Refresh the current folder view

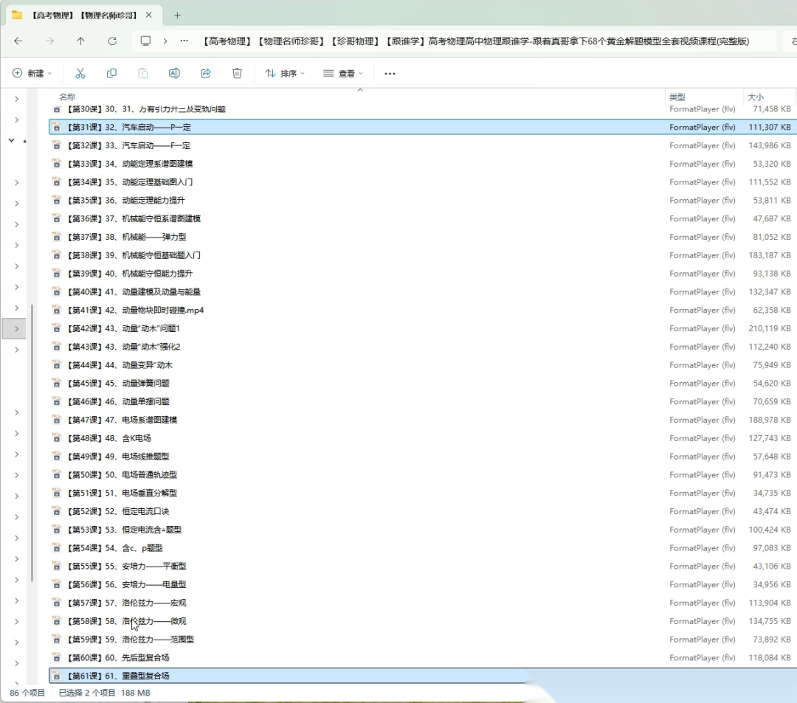(x=112, y=41)
